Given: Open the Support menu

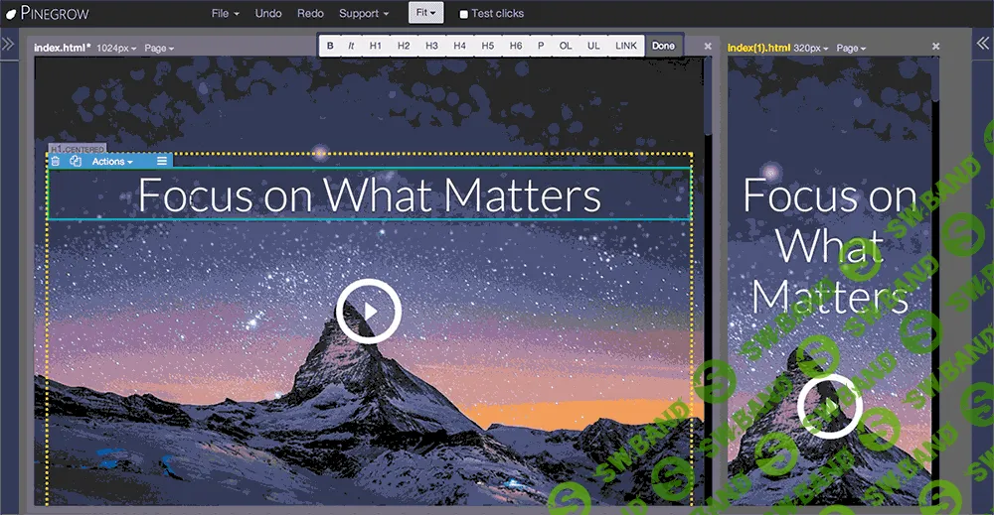Looking at the screenshot, I should pos(364,13).
